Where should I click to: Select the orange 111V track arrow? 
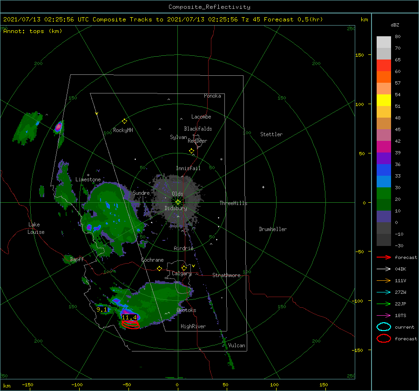tap(384, 280)
